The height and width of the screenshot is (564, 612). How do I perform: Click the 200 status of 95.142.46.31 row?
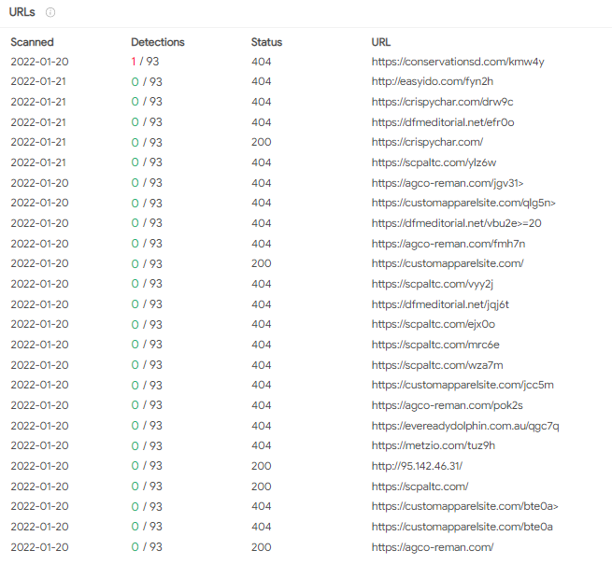261,466
